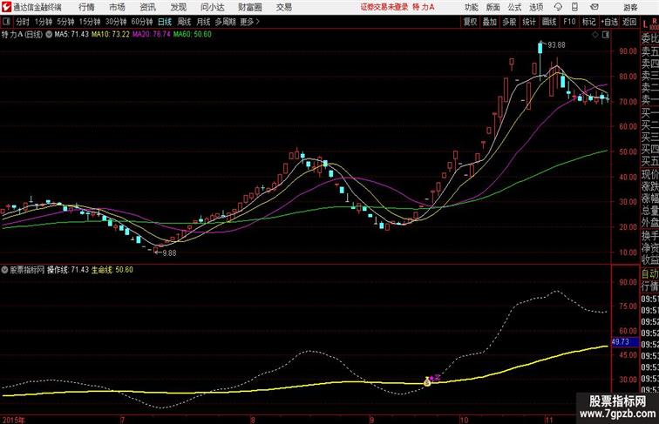Open the 行情 menu
Image resolution: width=659 pixels, height=424 pixels.
86,7
